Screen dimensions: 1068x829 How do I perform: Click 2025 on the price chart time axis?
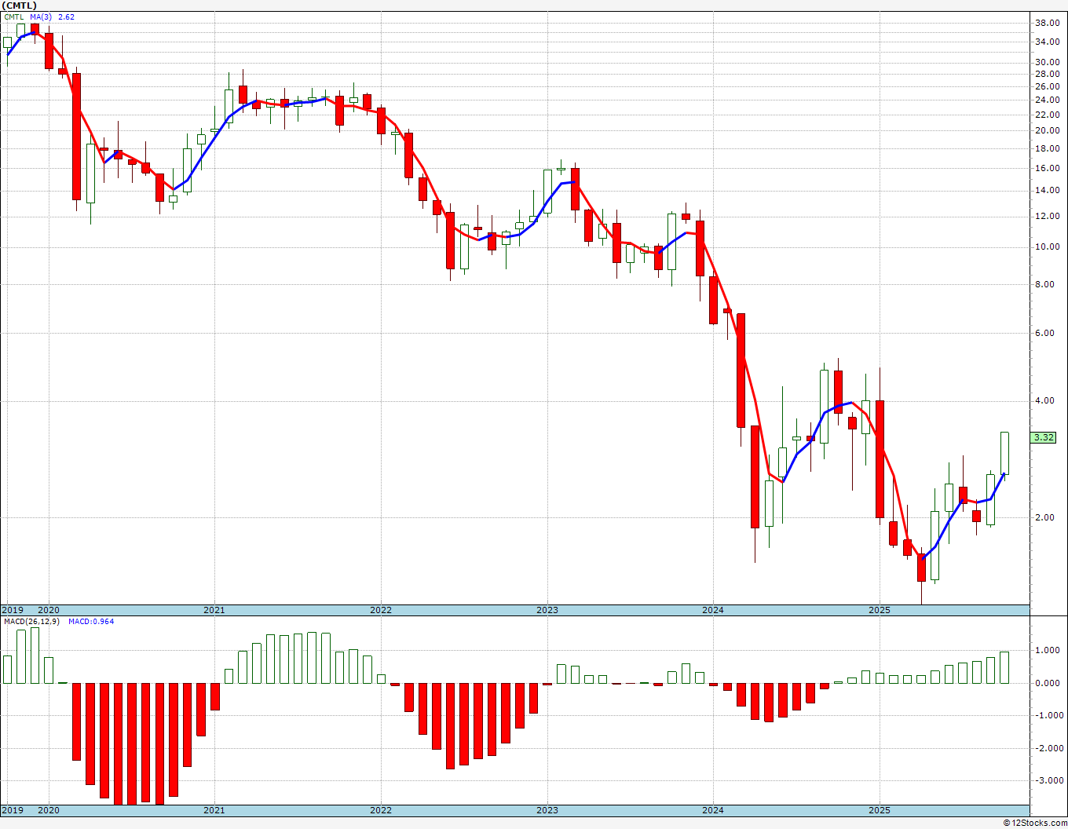(880, 610)
